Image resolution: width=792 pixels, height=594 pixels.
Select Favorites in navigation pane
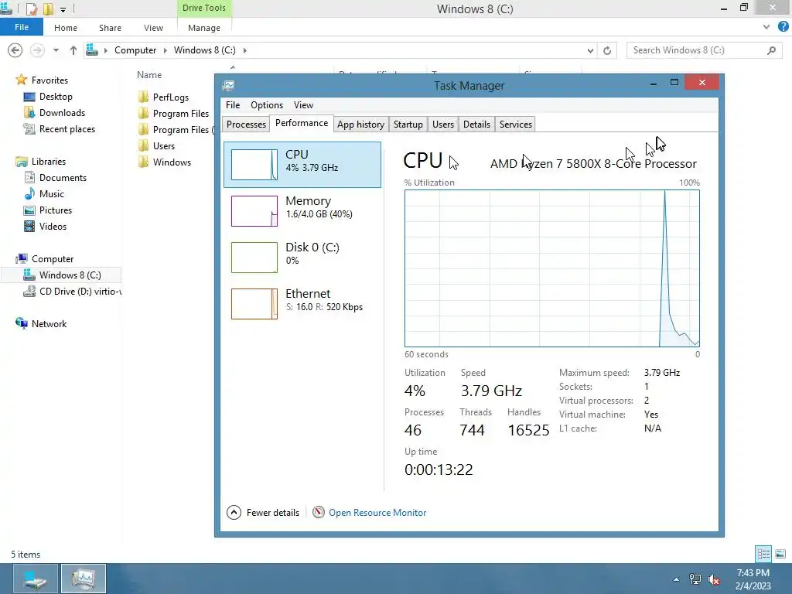click(49, 80)
